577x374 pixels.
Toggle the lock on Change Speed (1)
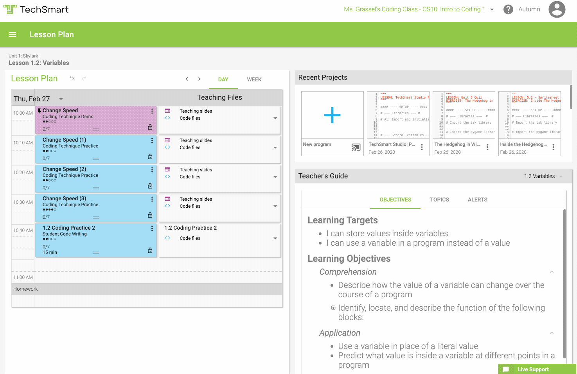(x=150, y=156)
